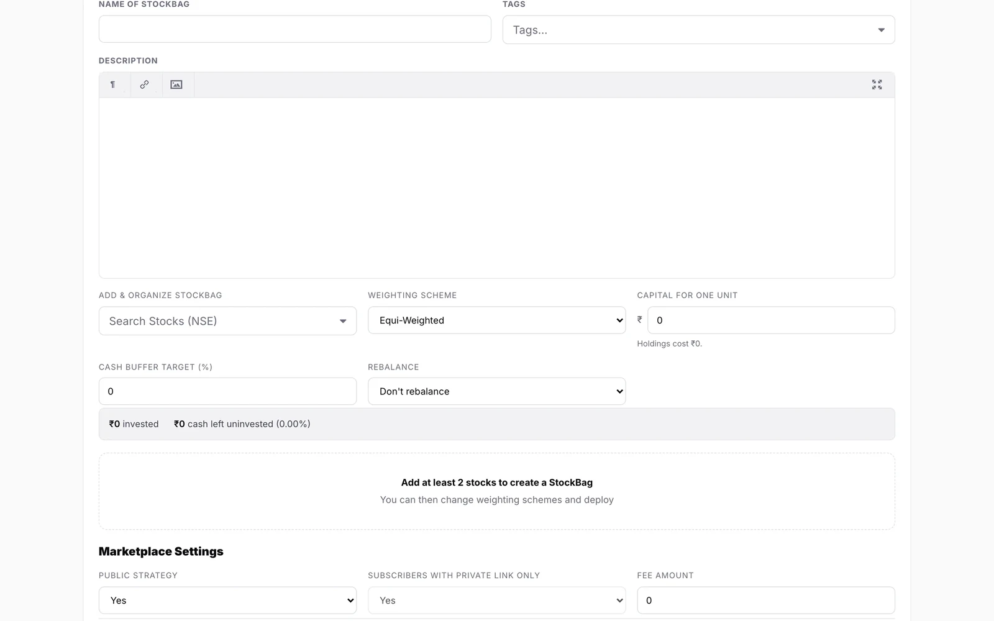Viewport: 994px width, 621px height.
Task: Open Subscribers With Private Link Only dropdown
Action: click(496, 601)
